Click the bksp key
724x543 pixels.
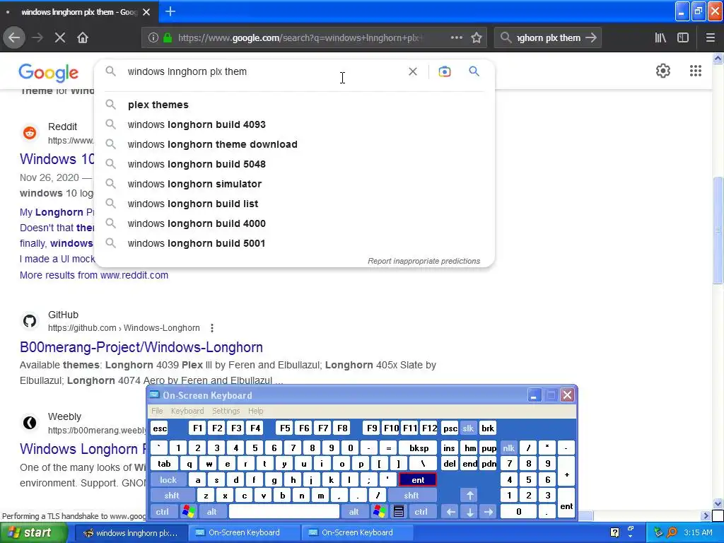click(419, 448)
